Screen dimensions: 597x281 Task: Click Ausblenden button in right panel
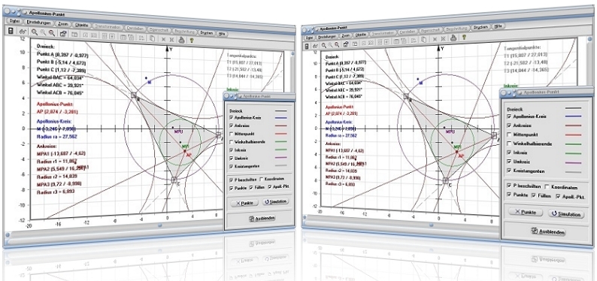(548, 231)
